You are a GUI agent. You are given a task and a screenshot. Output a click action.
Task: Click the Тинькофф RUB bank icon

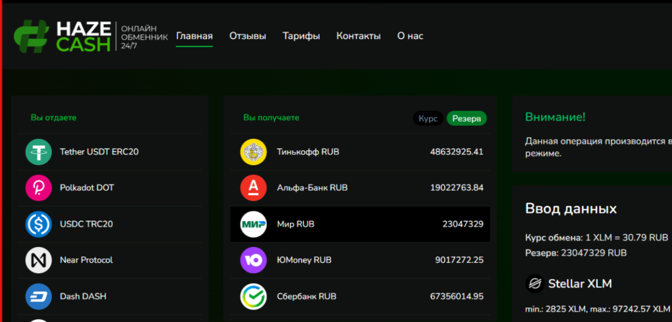[252, 151]
